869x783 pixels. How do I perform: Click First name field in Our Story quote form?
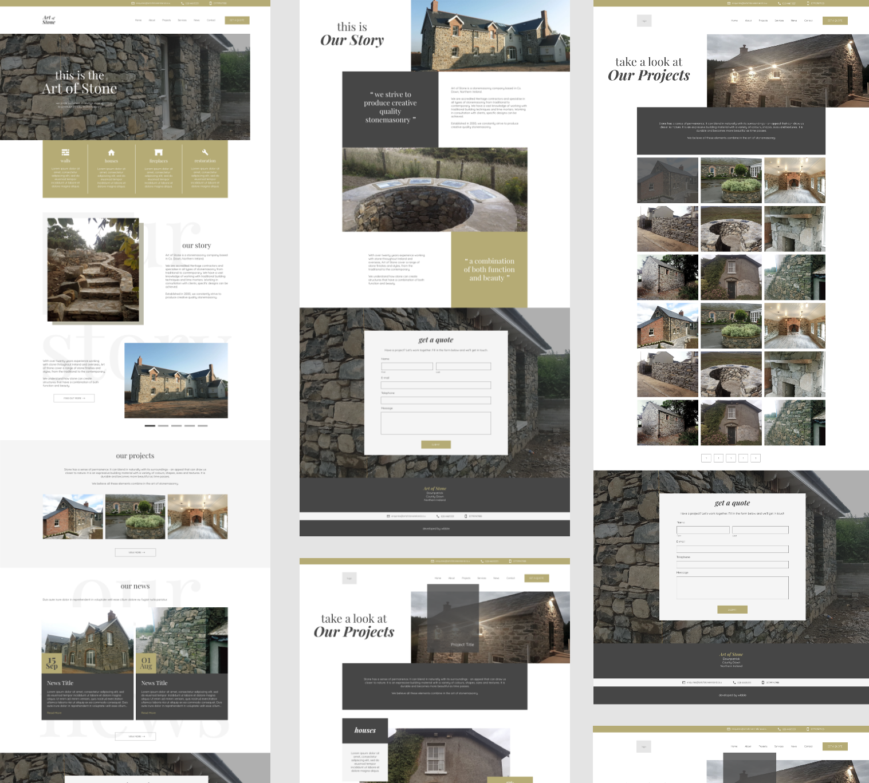click(x=407, y=366)
